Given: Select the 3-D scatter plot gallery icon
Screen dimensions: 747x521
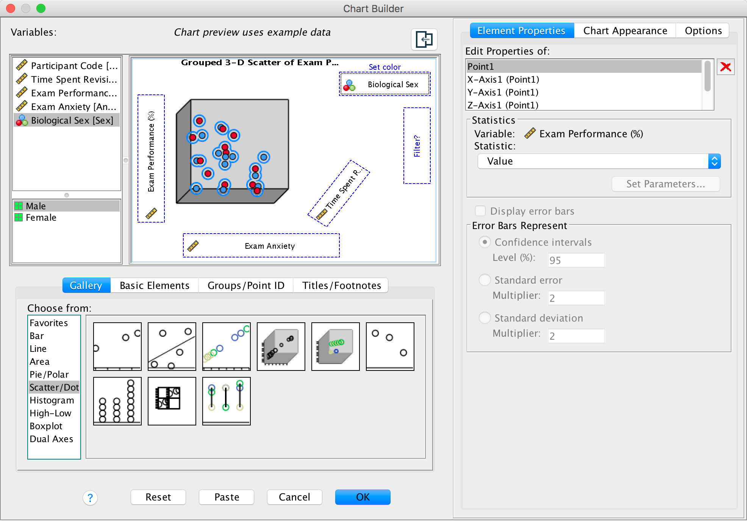Looking at the screenshot, I should [281, 346].
